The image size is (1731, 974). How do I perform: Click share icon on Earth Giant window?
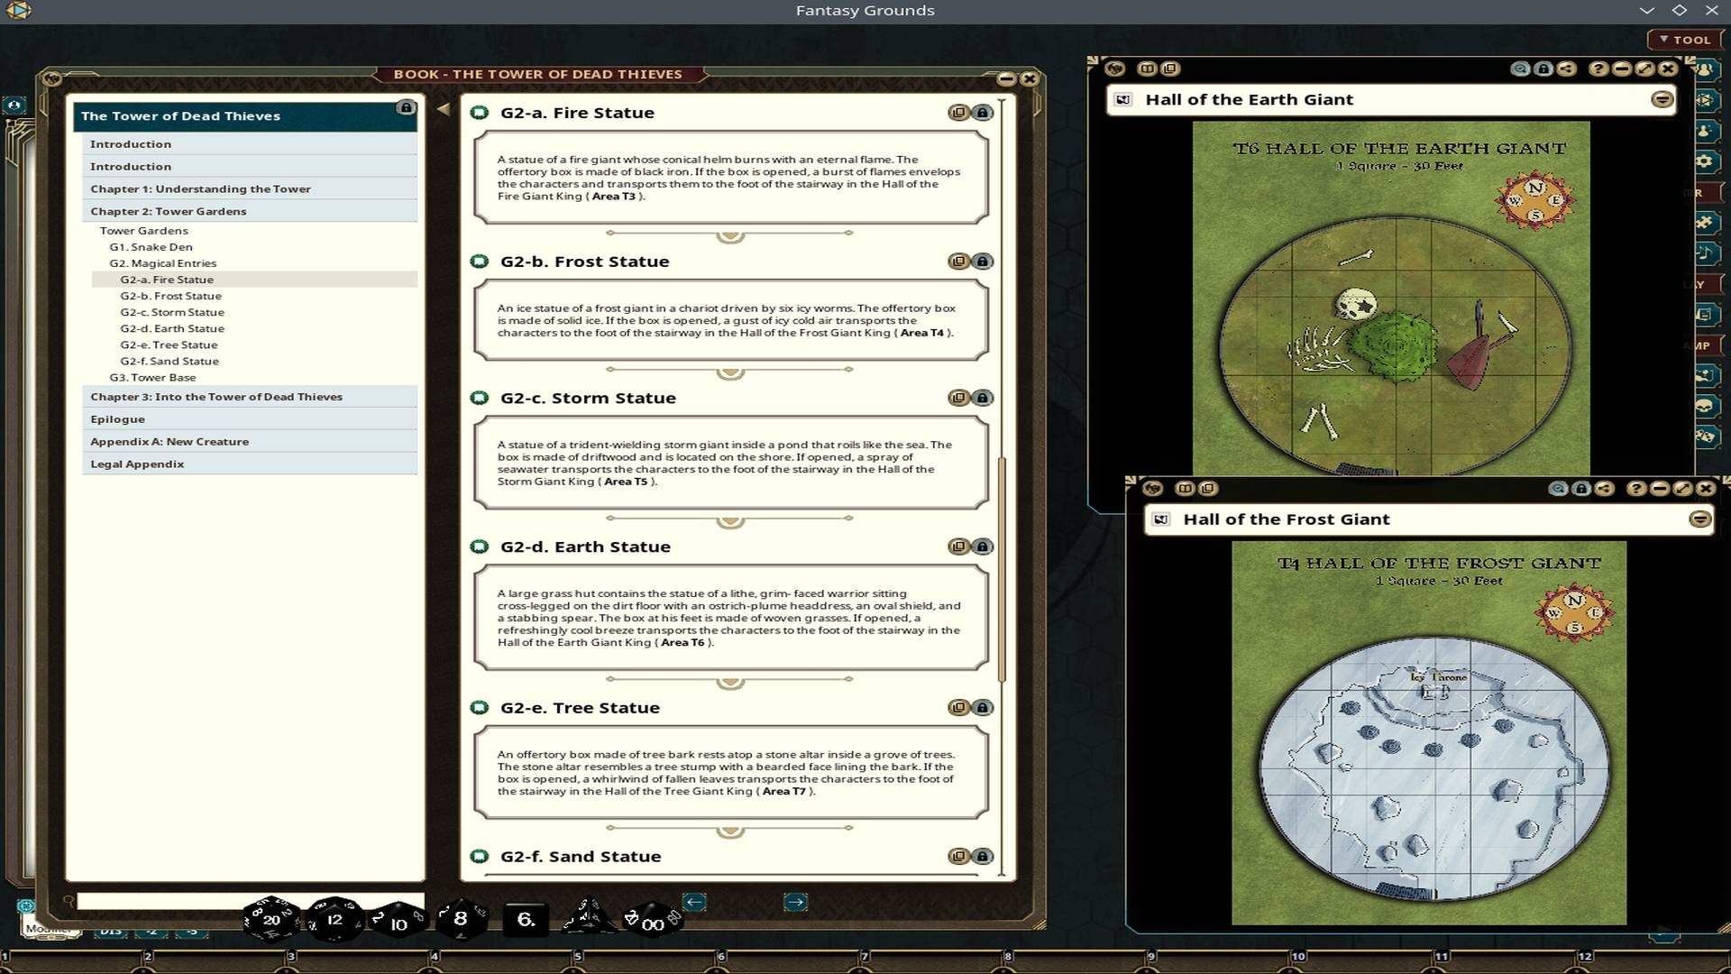tap(1567, 69)
